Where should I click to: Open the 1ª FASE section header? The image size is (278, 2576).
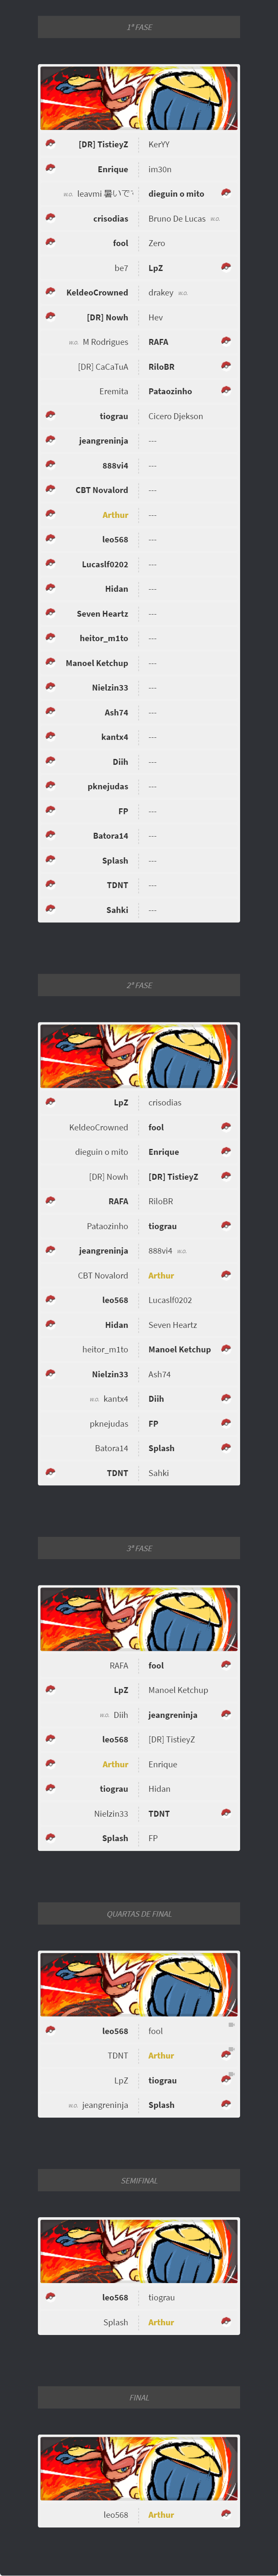pyautogui.click(x=139, y=27)
